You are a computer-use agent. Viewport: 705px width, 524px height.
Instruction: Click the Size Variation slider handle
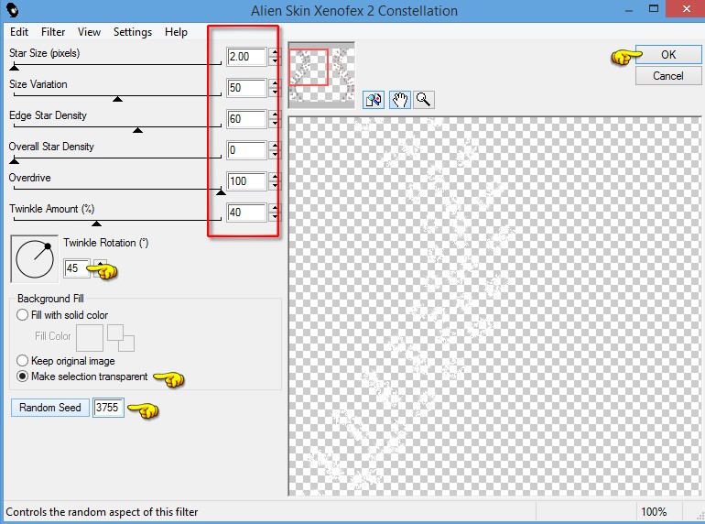pyautogui.click(x=117, y=99)
